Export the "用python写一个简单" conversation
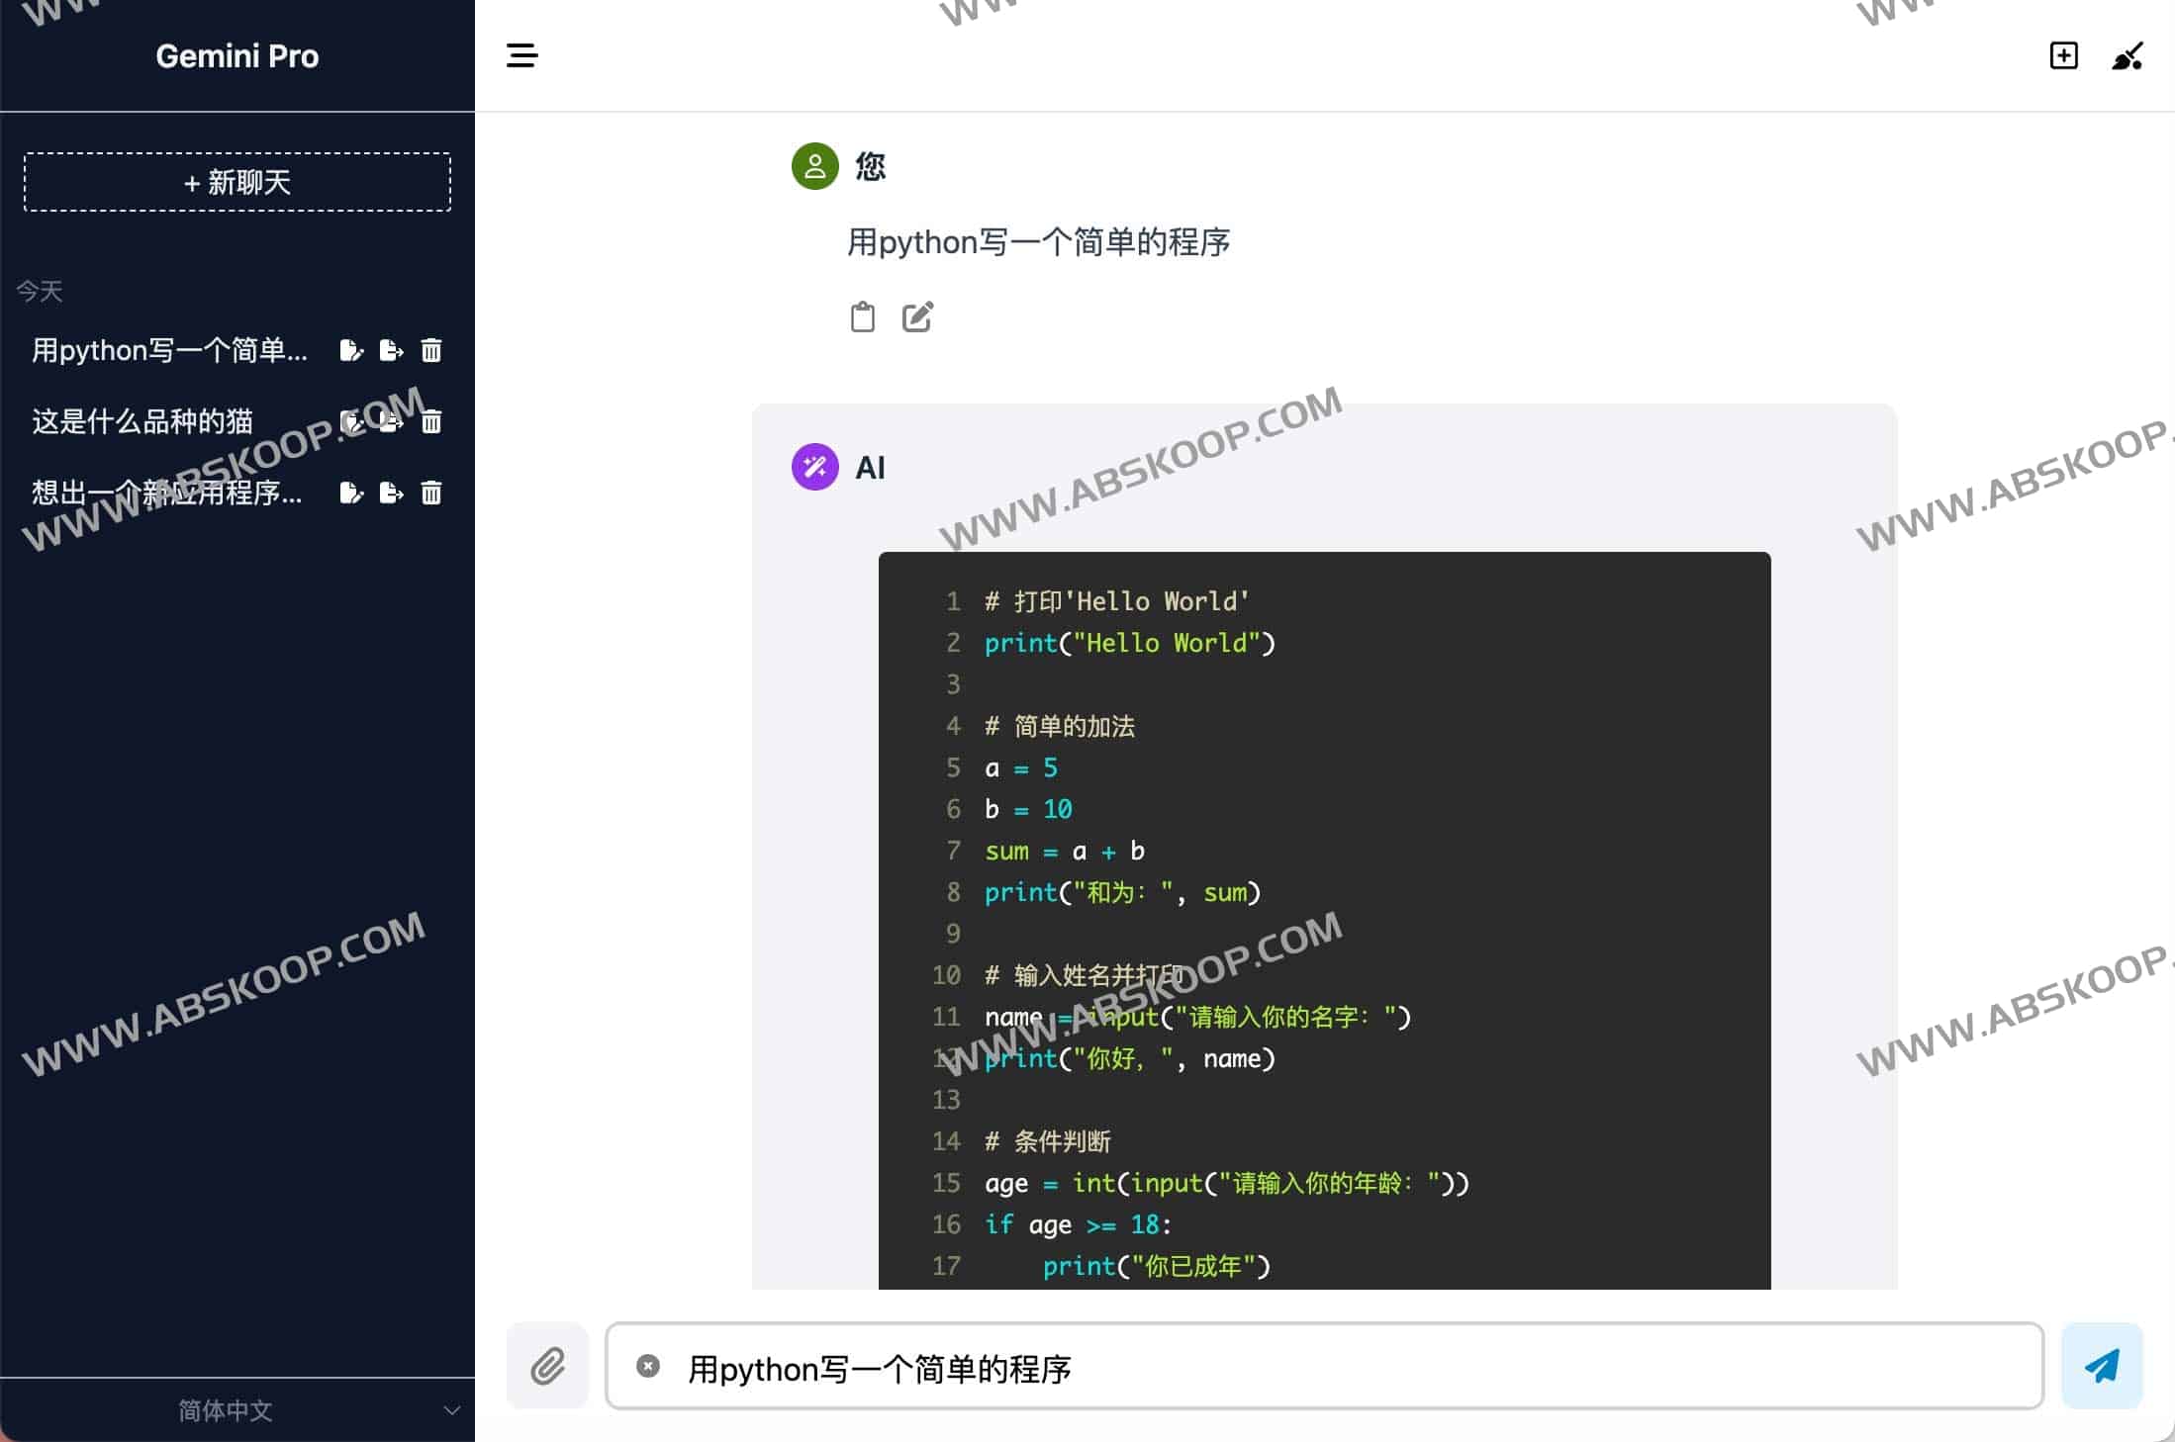This screenshot has width=2175, height=1442. (x=391, y=350)
